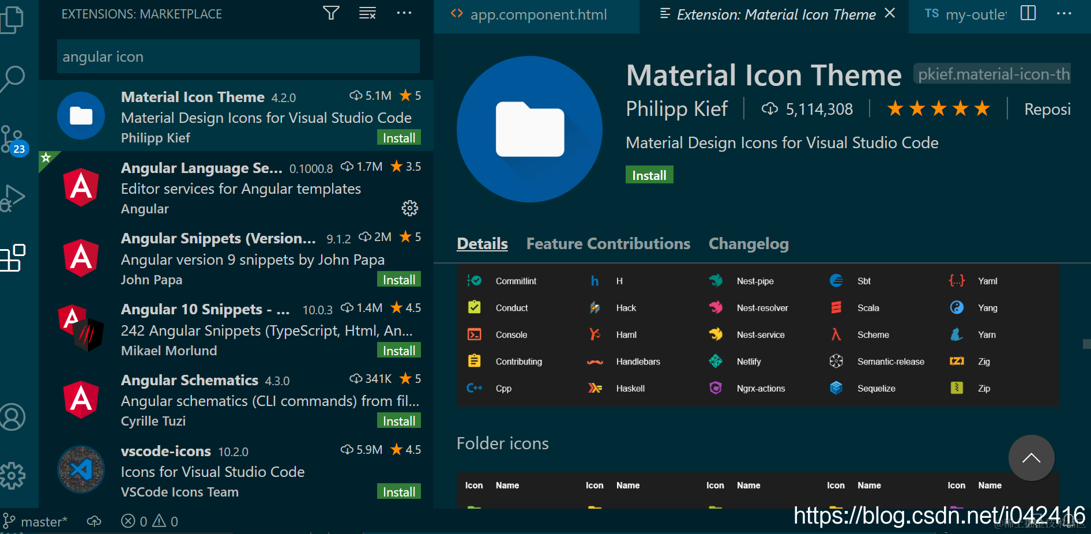The height and width of the screenshot is (534, 1091).
Task: Open the Repository link
Action: tap(1047, 109)
